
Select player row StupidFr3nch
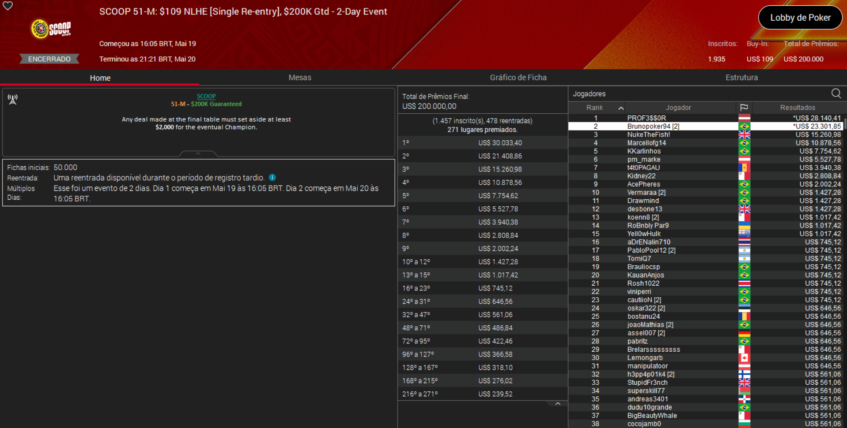pyautogui.click(x=705, y=383)
